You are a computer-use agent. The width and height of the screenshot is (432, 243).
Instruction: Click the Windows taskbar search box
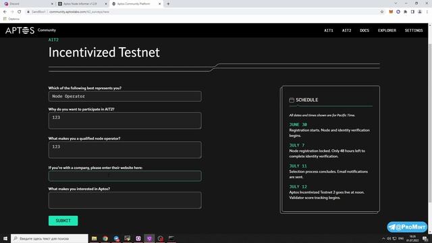point(49,238)
